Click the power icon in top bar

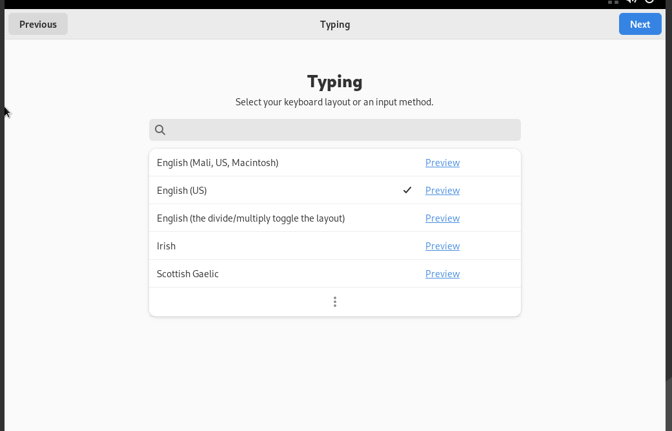[650, 2]
